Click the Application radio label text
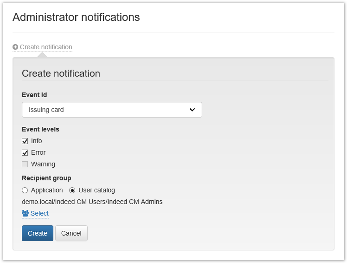 click(47, 190)
